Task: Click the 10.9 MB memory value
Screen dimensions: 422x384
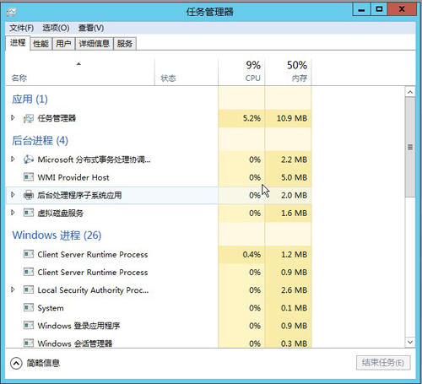Action: (x=292, y=118)
